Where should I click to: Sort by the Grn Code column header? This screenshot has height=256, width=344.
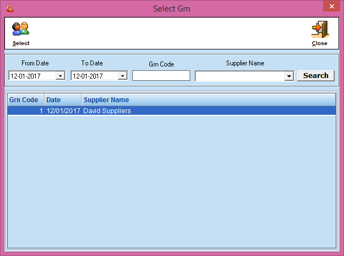click(x=24, y=100)
